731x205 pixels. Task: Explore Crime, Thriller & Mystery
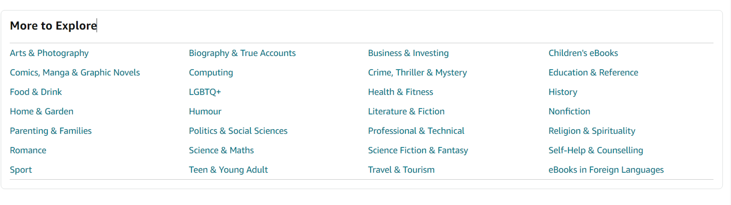click(417, 72)
